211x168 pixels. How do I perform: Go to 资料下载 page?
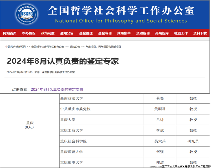200,33
